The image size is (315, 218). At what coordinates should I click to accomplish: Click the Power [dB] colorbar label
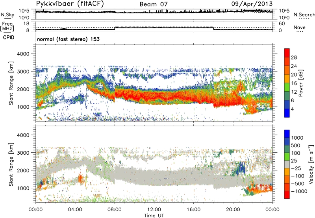pyautogui.click(x=301, y=83)
